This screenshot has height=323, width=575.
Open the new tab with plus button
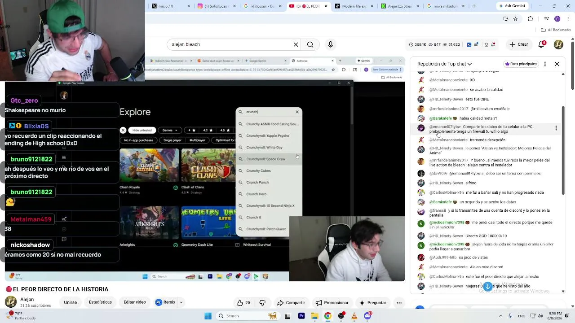(474, 6)
